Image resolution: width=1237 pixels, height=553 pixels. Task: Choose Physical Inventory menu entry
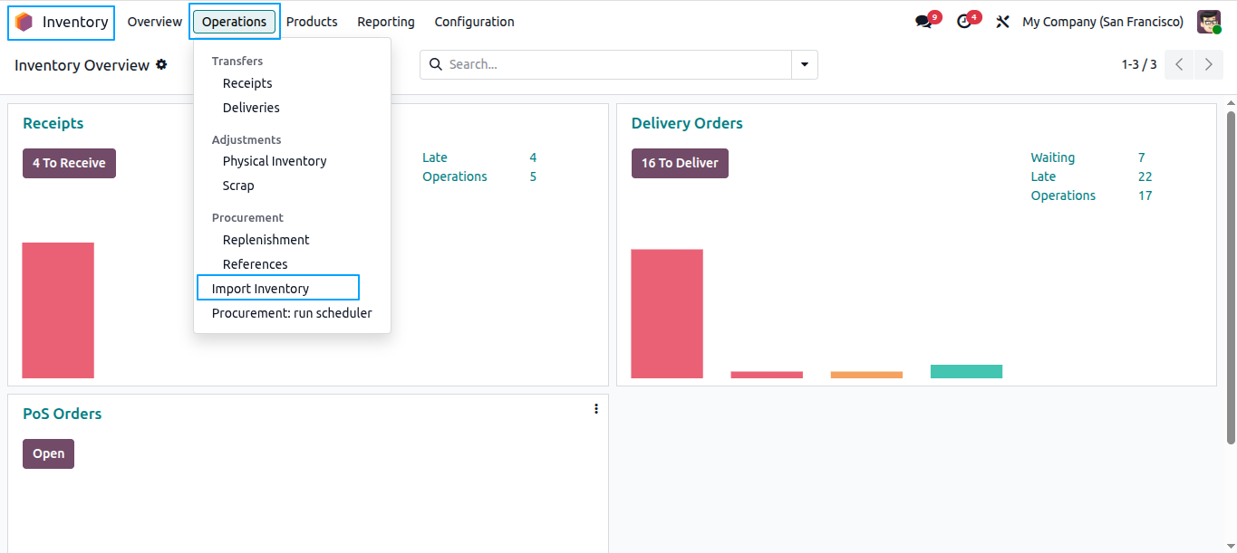[275, 161]
